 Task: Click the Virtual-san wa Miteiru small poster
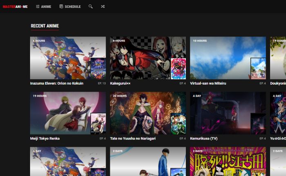tap(258, 69)
